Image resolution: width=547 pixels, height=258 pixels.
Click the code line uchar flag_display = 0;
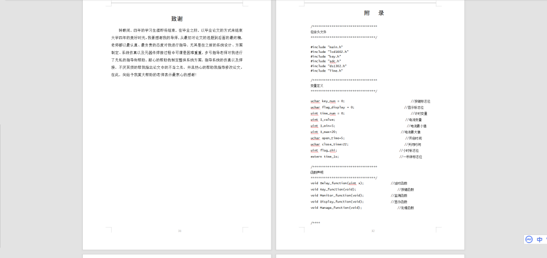tap(332, 107)
